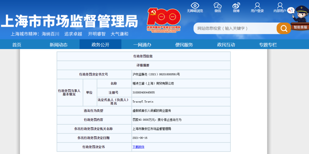The width and height of the screenshot is (309, 154).
Task: Select document number 沪市监静处〔2021〕062018000561号
Action: (x=156, y=74)
